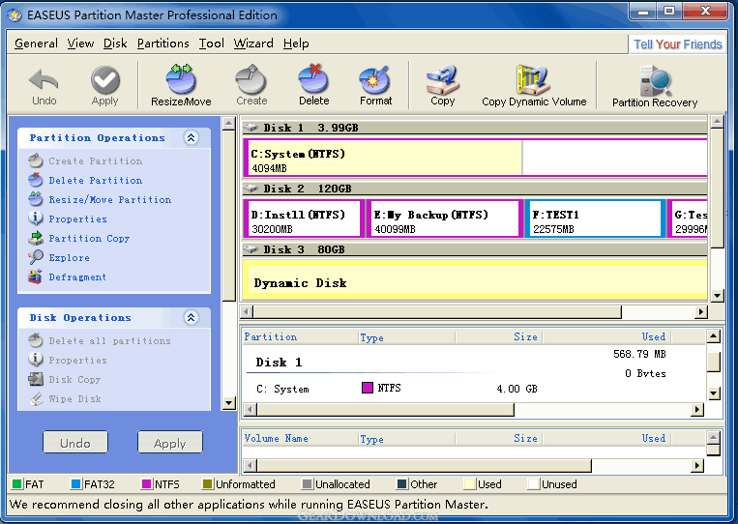
Task: Collapse the Disk Operations panel
Action: [191, 317]
